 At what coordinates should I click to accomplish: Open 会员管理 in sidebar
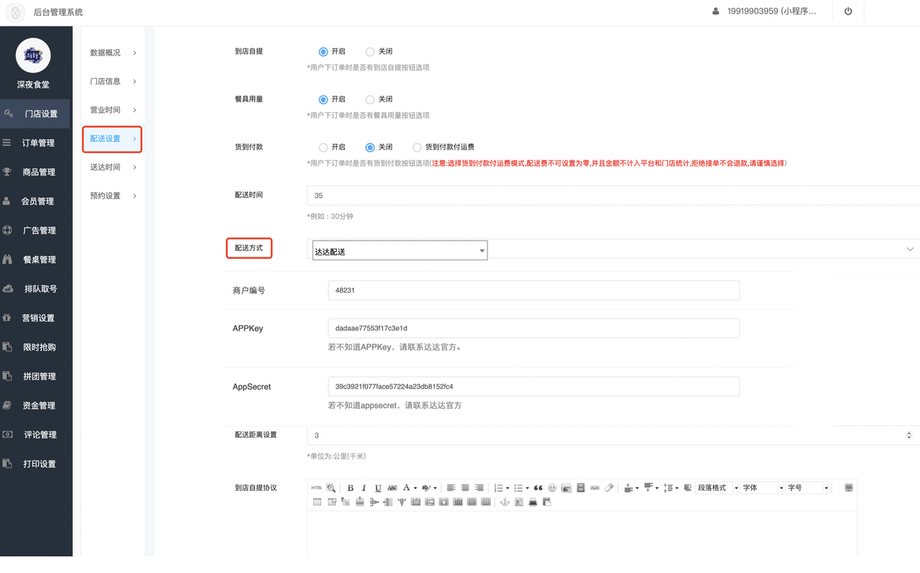click(x=36, y=201)
